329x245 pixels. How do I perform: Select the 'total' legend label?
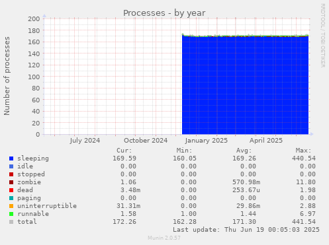(27, 222)
